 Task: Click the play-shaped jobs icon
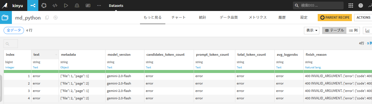66,5
